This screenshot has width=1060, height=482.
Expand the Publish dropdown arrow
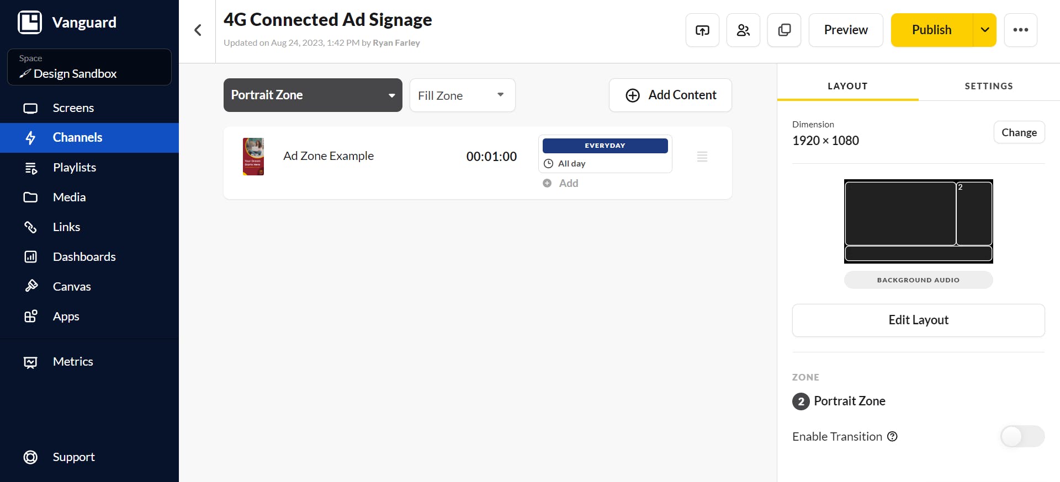[984, 30]
